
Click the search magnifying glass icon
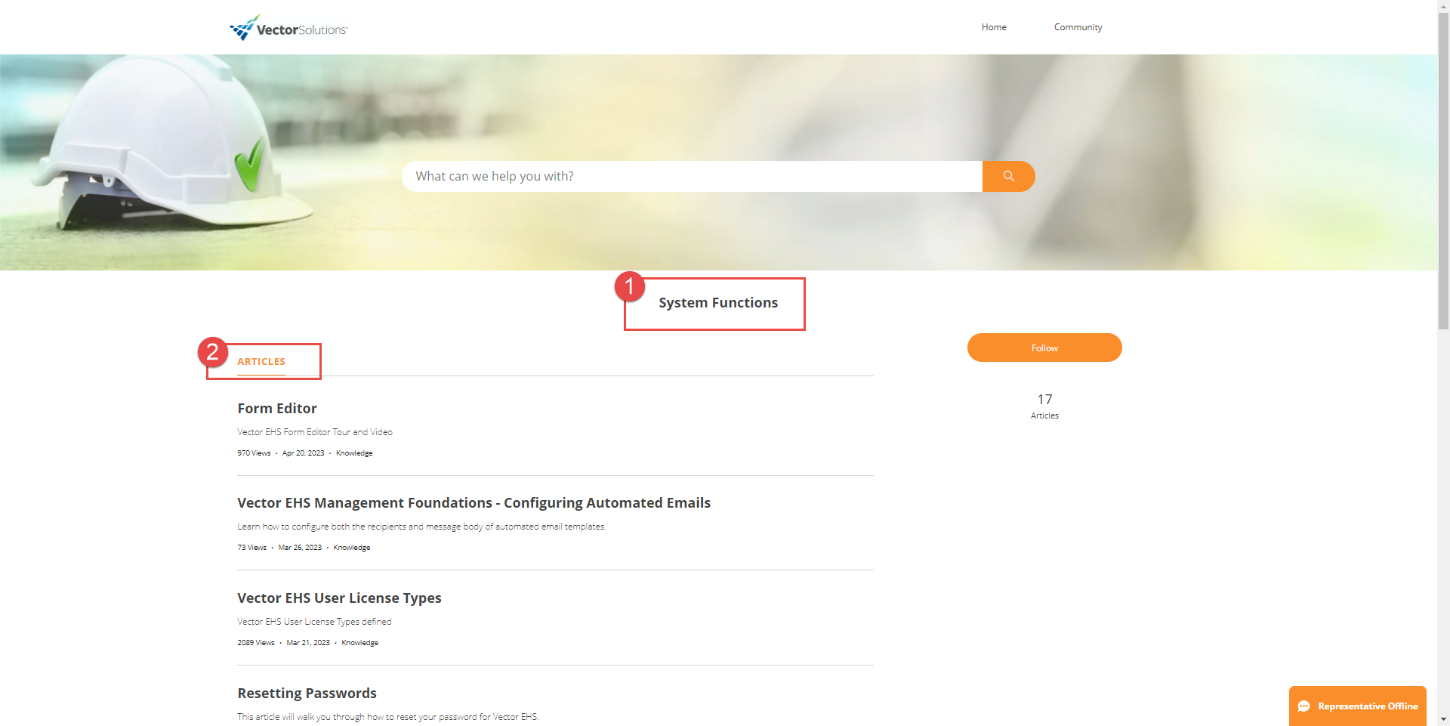pos(1008,176)
